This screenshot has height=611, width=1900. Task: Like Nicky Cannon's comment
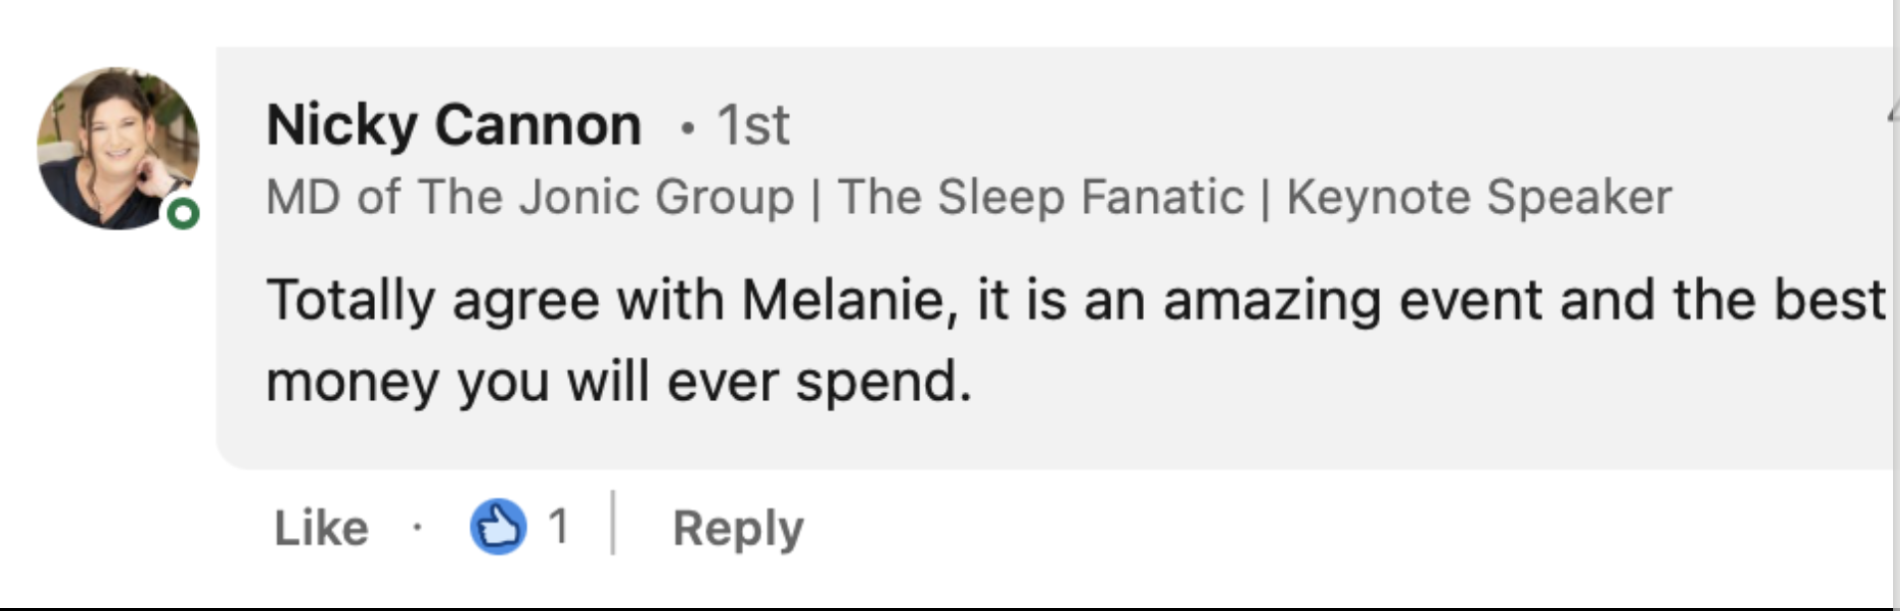(x=320, y=527)
